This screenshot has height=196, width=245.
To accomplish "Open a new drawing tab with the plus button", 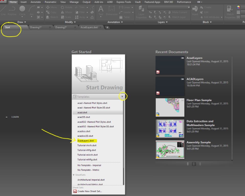I will [x=107, y=28].
